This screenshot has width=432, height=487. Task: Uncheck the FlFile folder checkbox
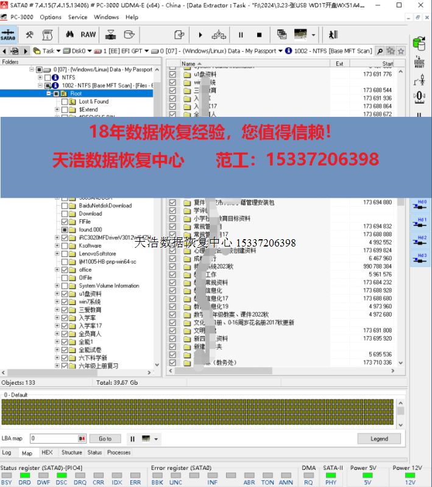pyautogui.click(x=65, y=222)
